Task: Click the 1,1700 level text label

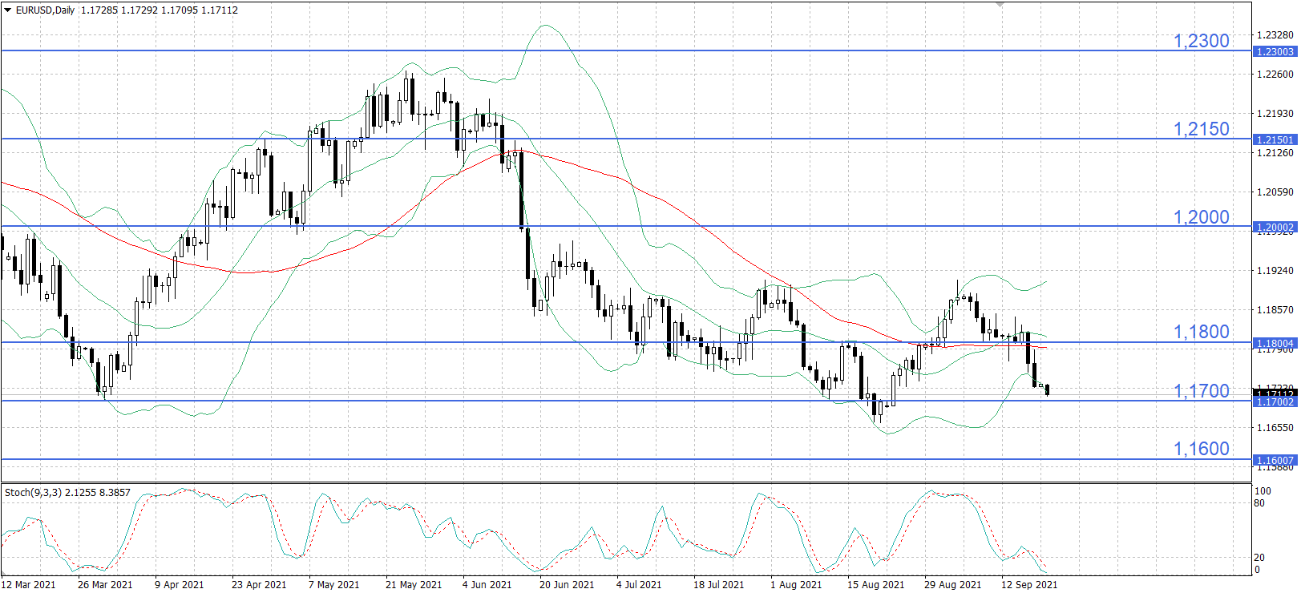Action: pyautogui.click(x=1201, y=391)
